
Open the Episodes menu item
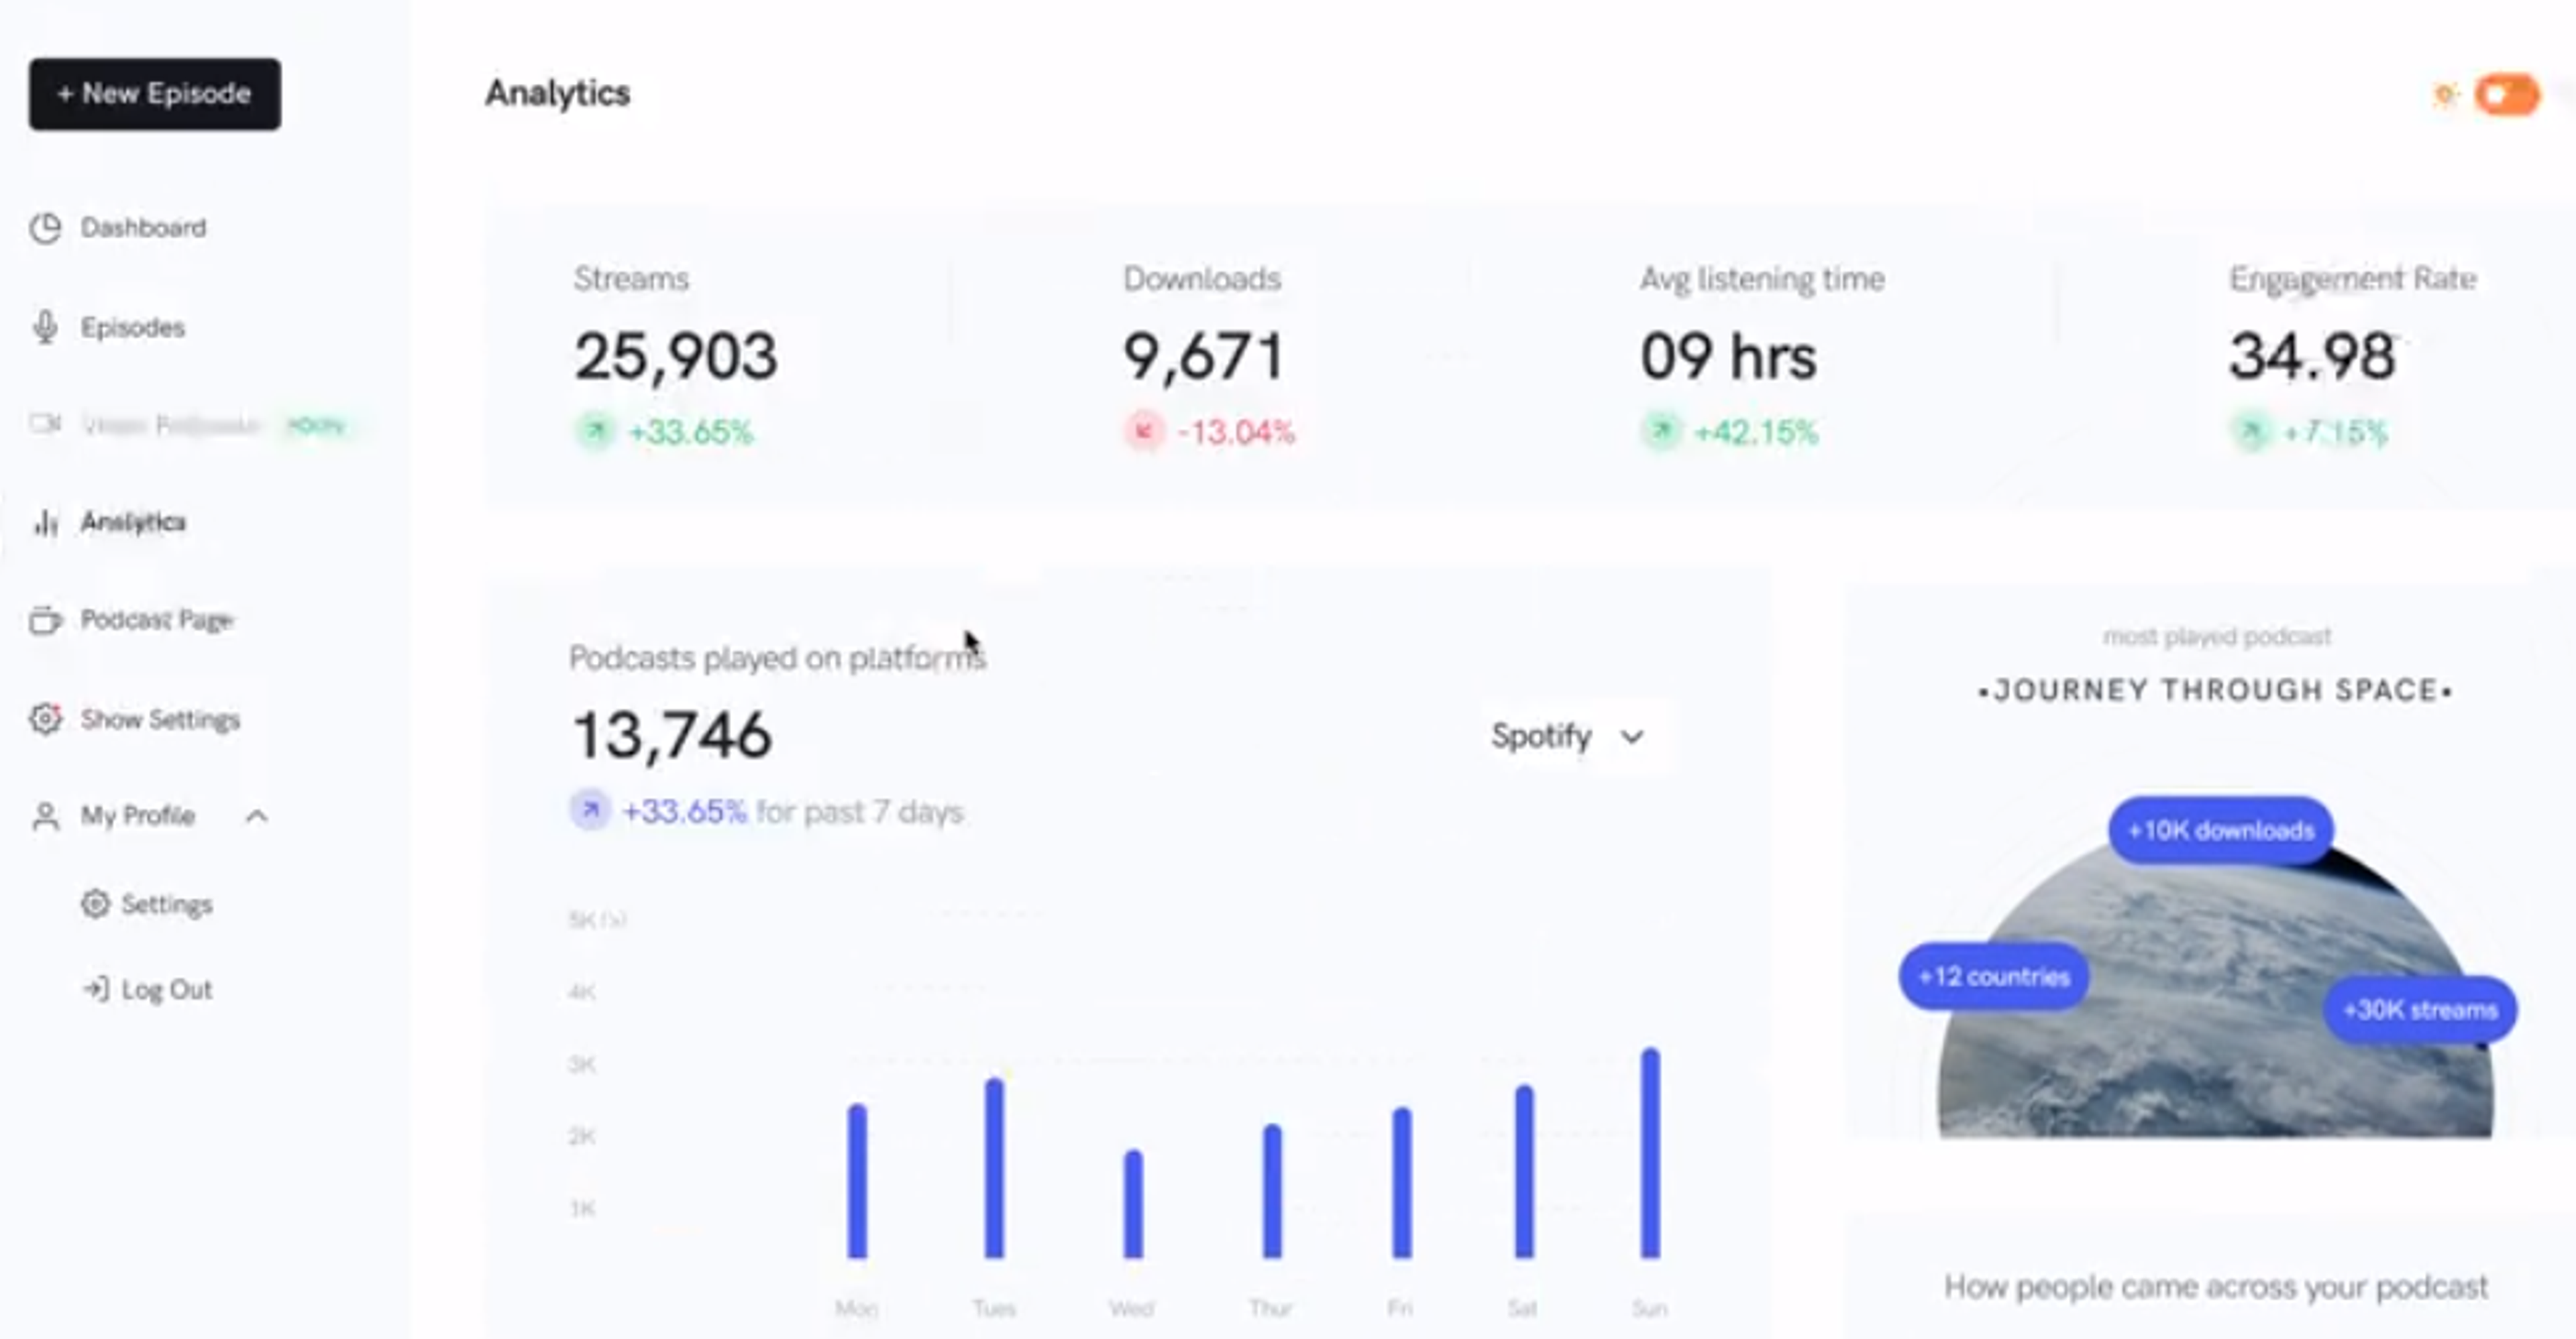coord(133,327)
